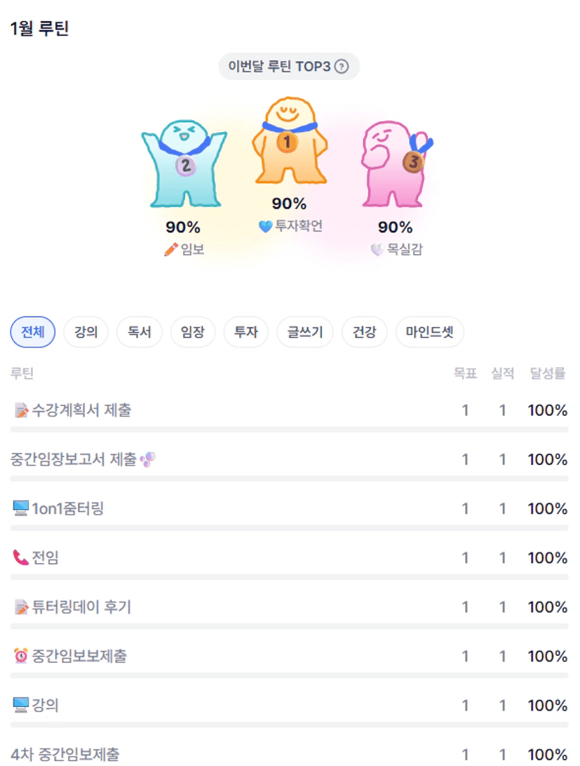Click the memo icon beside 수강계획서 제출

point(20,411)
